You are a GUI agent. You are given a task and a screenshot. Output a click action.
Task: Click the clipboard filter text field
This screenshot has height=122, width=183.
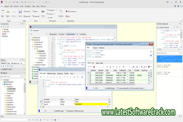[167, 53]
